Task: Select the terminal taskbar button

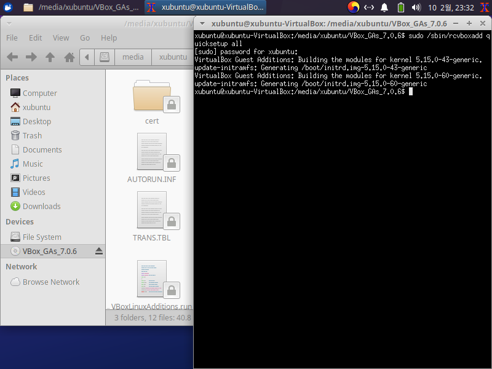Action: point(205,7)
